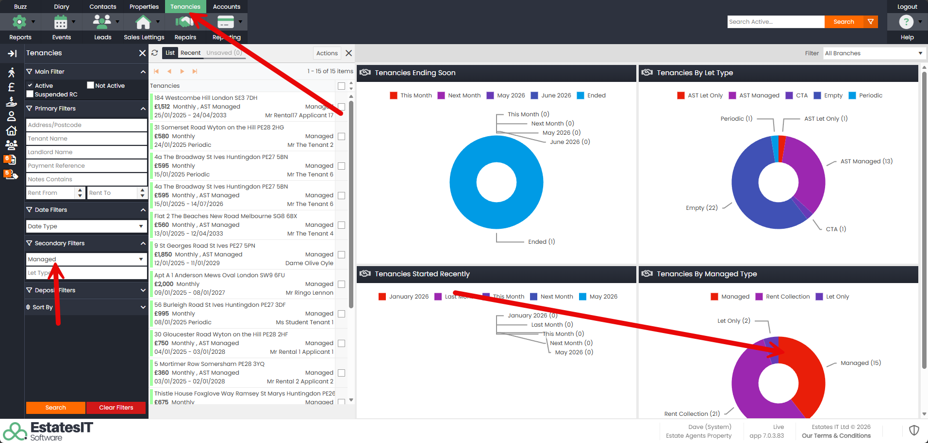
Task: Open the Diary calendar icon
Action: click(x=61, y=22)
